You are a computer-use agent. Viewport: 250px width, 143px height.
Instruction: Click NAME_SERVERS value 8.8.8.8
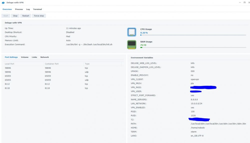click(194, 99)
